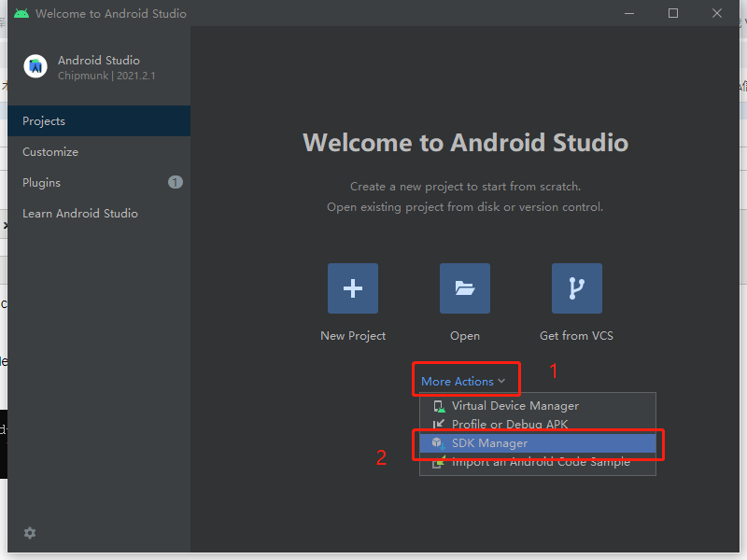
Task: Click the New Project label
Action: coord(353,336)
